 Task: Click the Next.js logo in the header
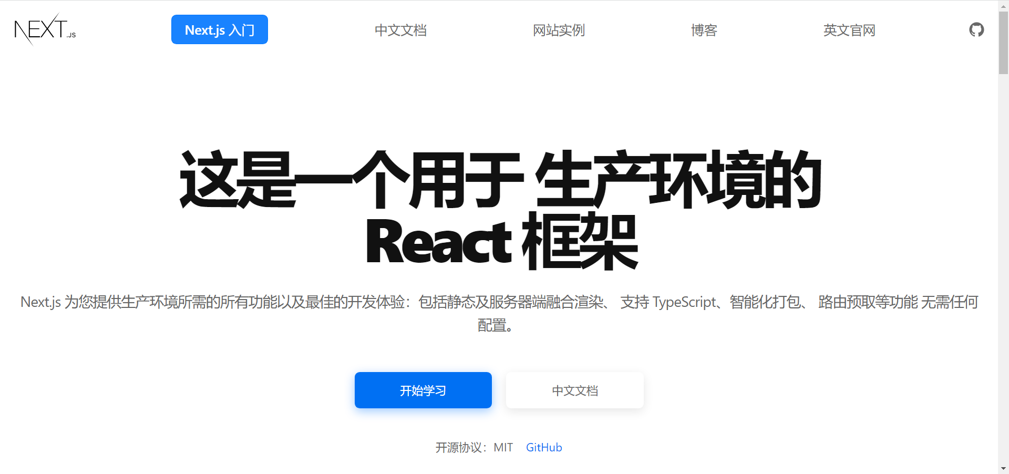45,29
